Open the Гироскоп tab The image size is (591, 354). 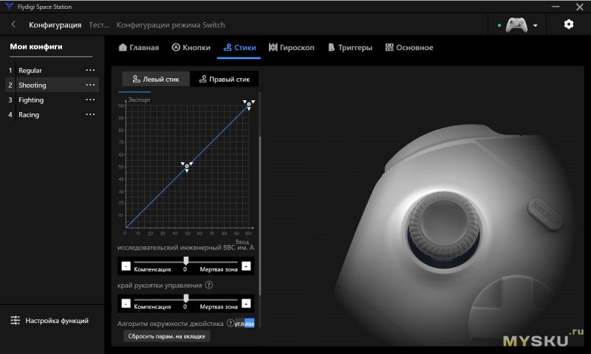291,47
